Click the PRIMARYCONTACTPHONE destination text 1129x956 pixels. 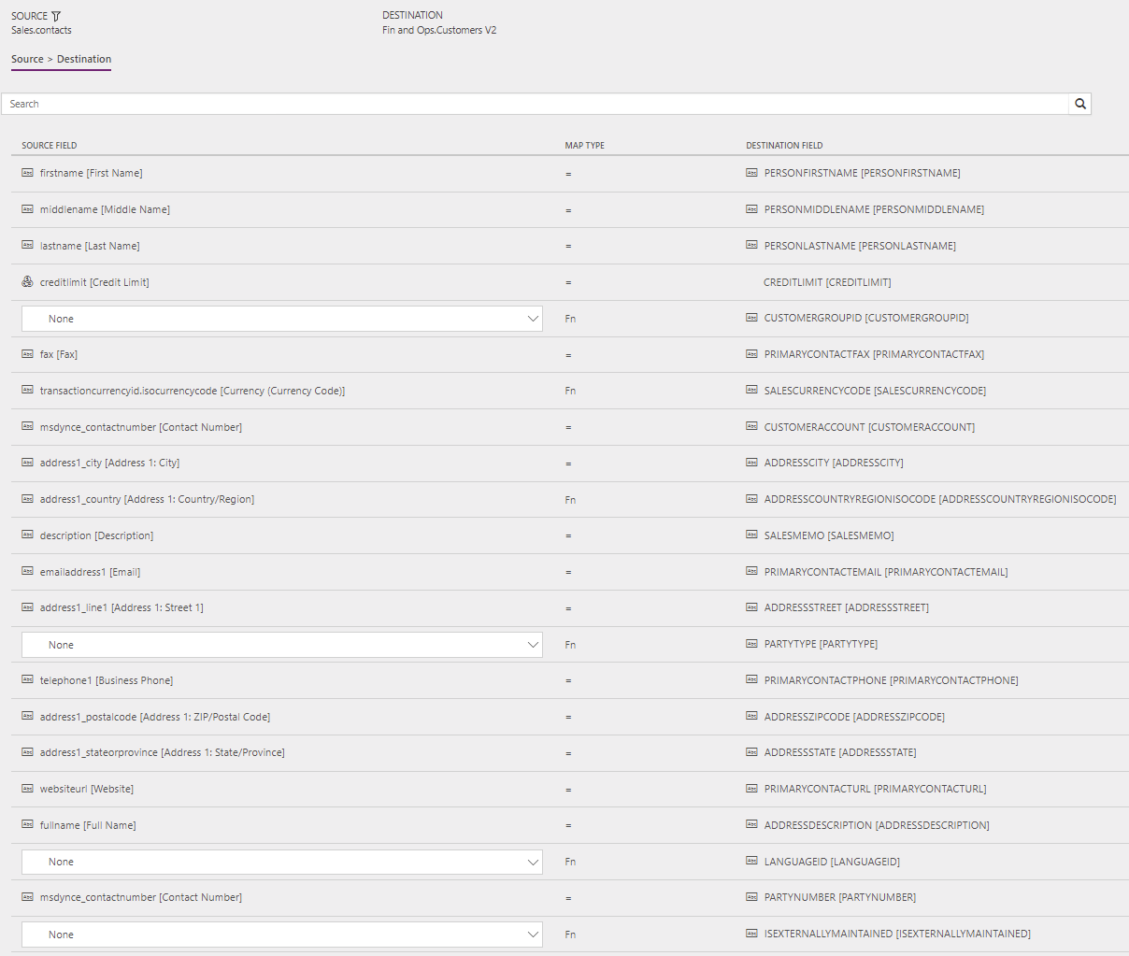[x=892, y=680]
